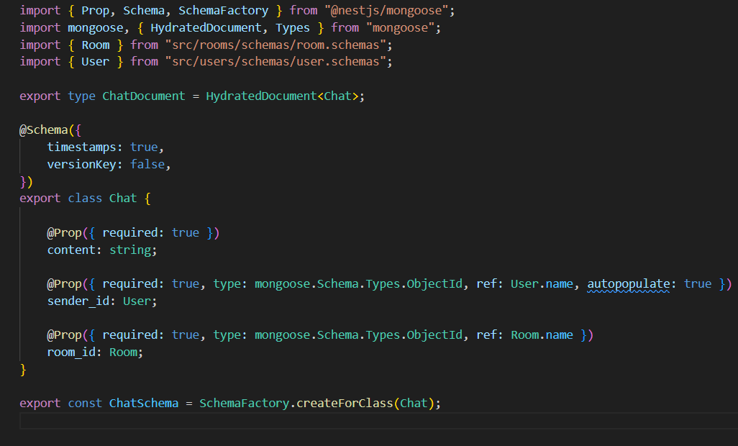
Task: Click the "src/users/schemas/user.schemas" path
Action: [x=275, y=62]
